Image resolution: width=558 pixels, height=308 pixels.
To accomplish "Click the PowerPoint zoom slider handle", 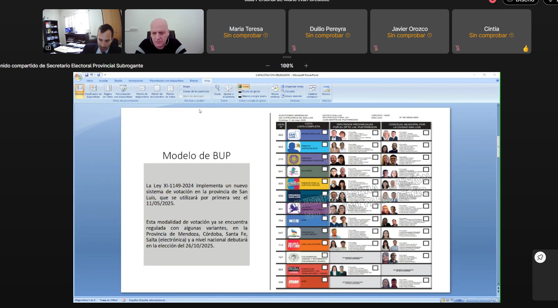I will coord(479,300).
